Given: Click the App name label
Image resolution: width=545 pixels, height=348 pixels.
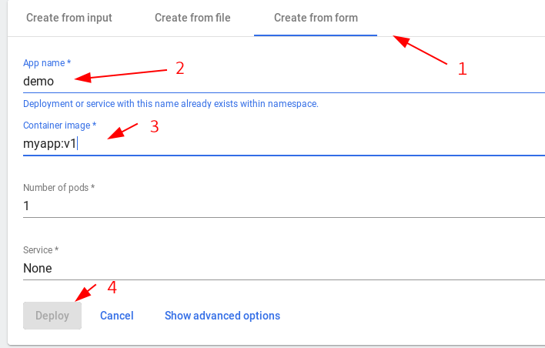Looking at the screenshot, I should [47, 62].
